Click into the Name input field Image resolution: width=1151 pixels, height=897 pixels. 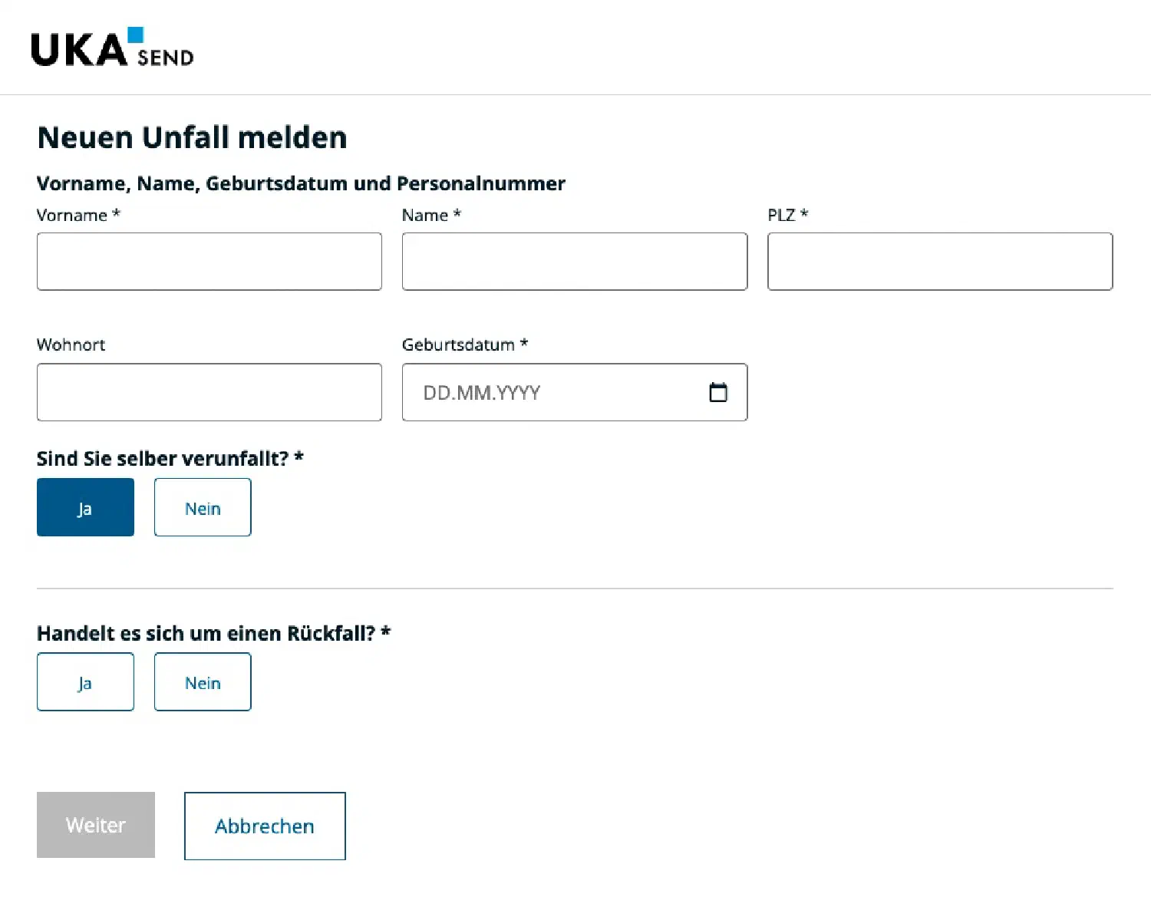[x=574, y=261]
